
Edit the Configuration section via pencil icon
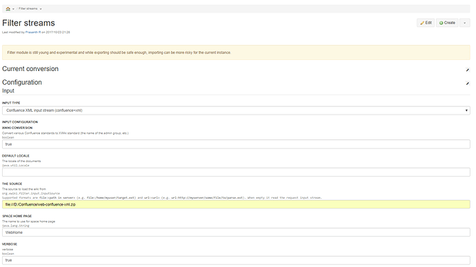(468, 83)
